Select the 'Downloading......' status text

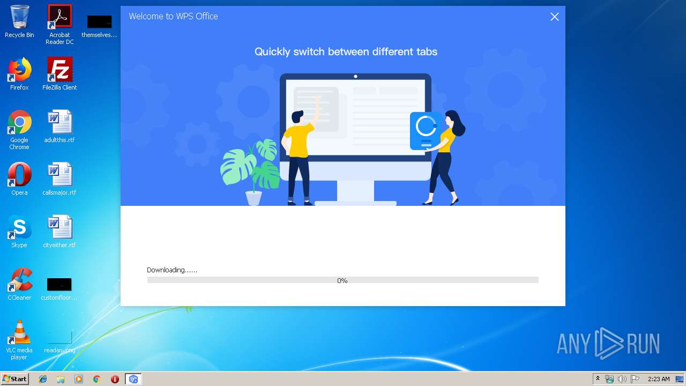172,270
